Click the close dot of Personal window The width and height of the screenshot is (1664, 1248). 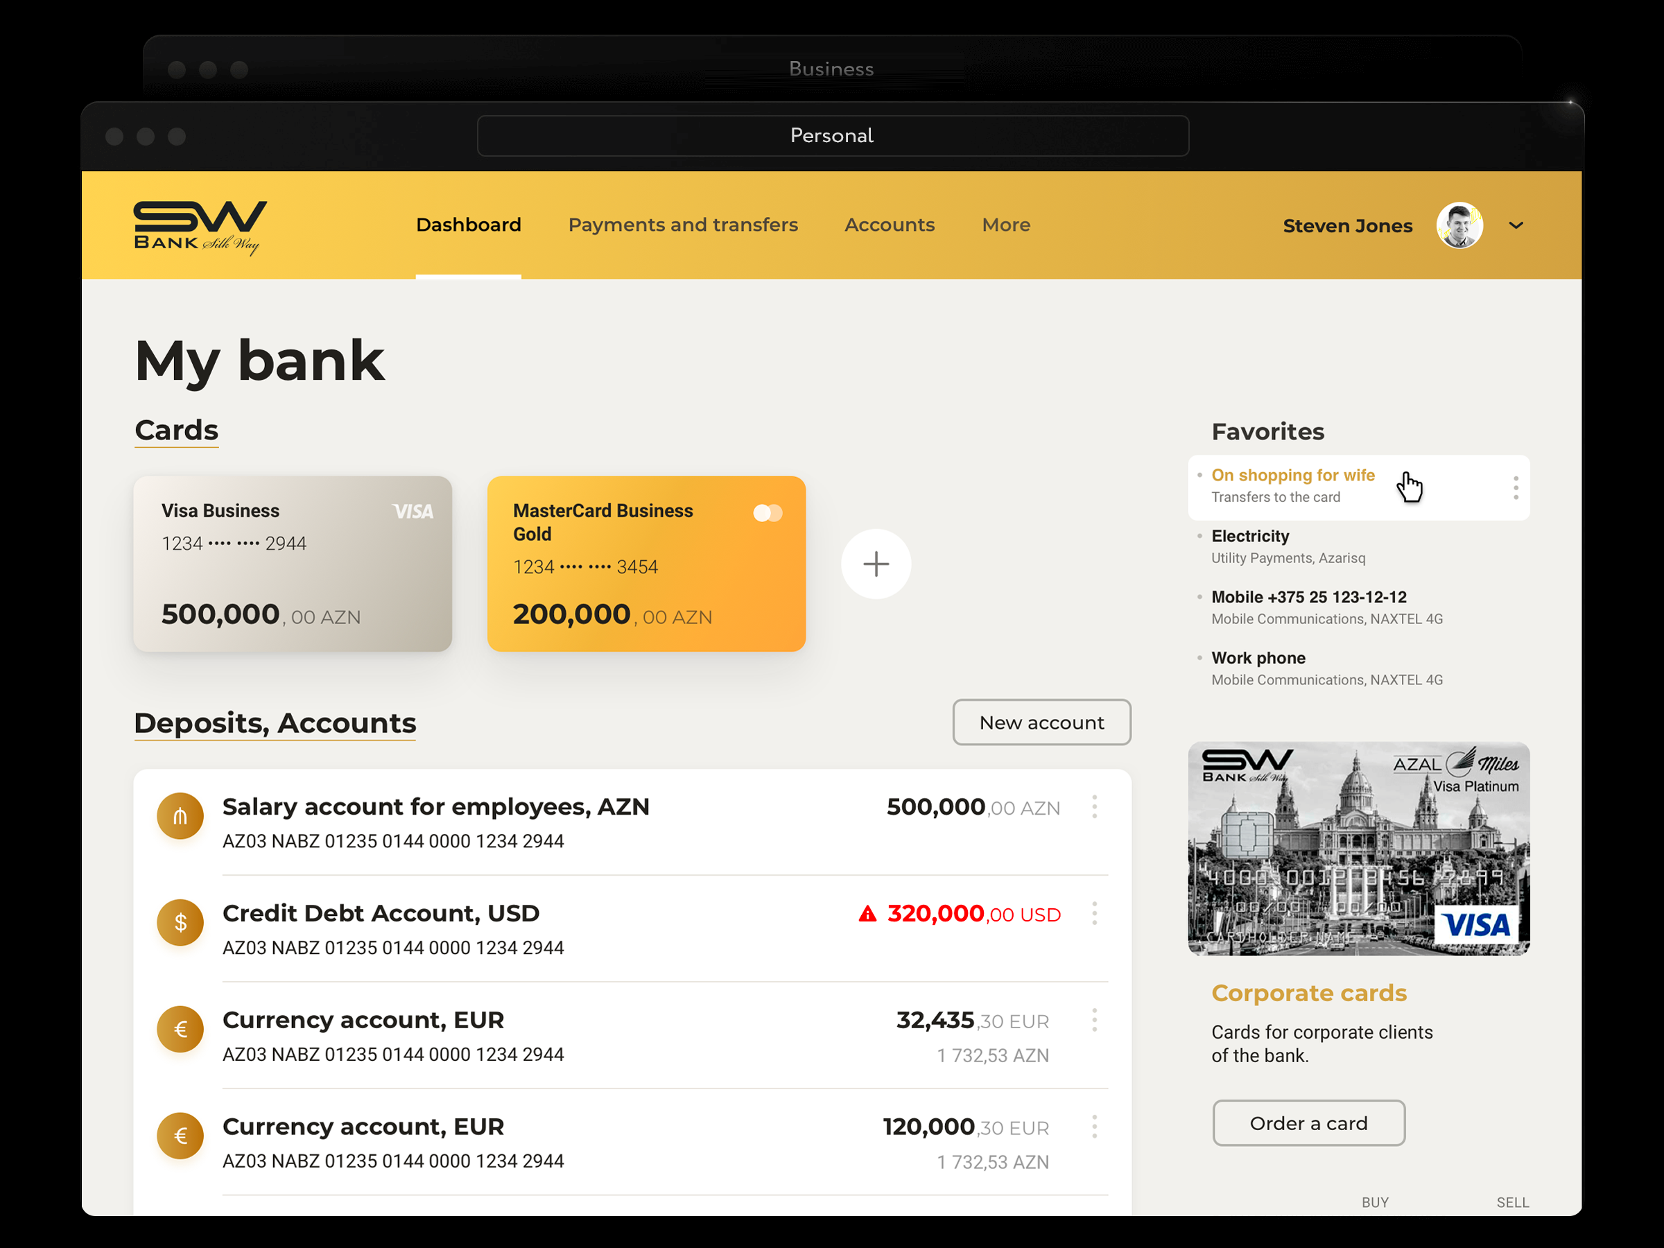coord(114,136)
